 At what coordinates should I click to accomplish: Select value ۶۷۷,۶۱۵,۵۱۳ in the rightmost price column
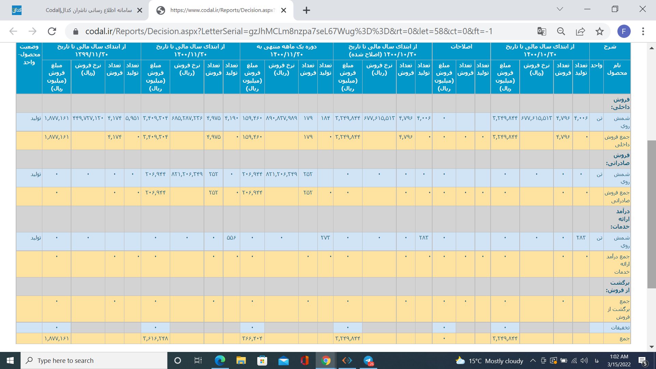pos(536,118)
